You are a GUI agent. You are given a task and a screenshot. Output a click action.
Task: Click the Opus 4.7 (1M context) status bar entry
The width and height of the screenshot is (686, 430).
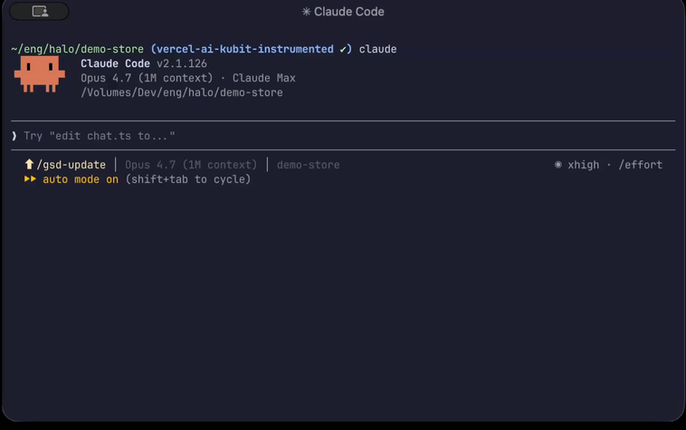[191, 165]
